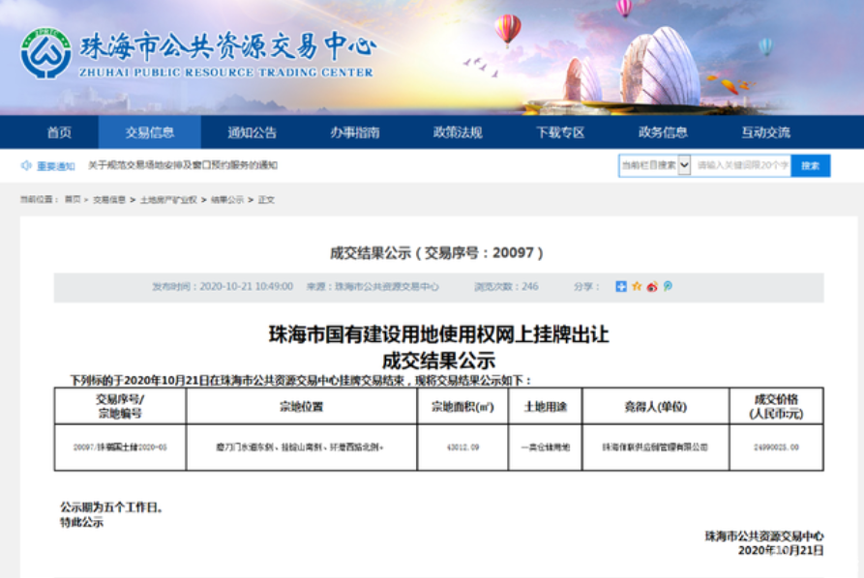This screenshot has height=578, width=864.
Task: Switch to the 政策法规 section
Action: tap(458, 132)
